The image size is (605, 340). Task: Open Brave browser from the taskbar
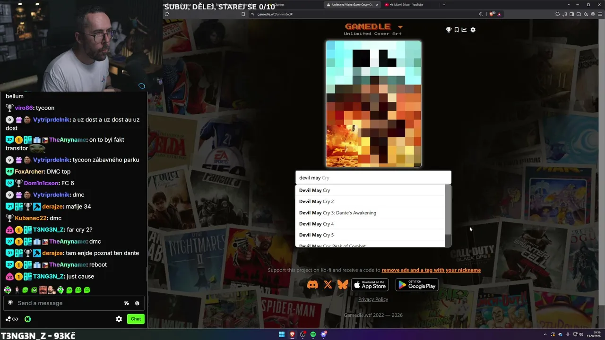coord(292,335)
